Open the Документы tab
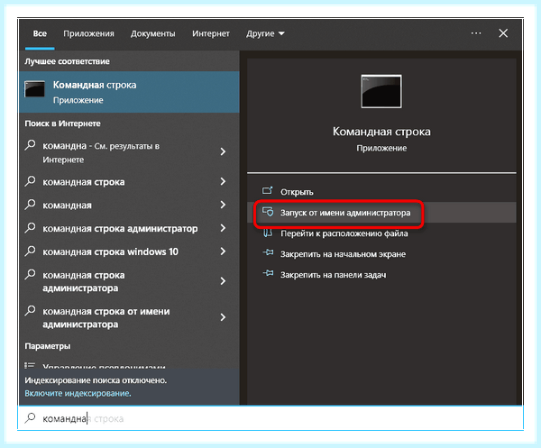This screenshot has width=541, height=448. tap(153, 33)
